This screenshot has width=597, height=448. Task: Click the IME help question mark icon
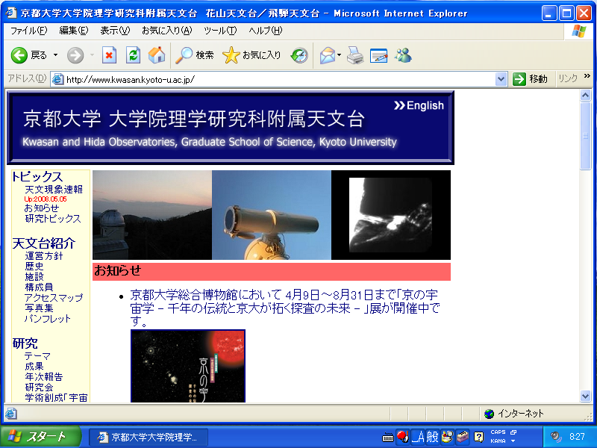pyautogui.click(x=478, y=437)
